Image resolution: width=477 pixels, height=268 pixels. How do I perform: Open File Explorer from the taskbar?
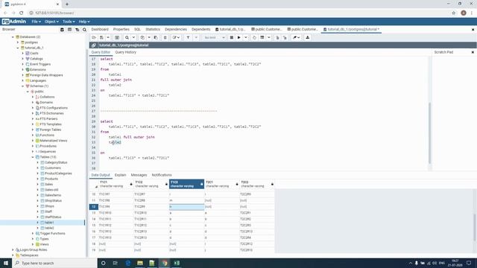tap(140, 263)
